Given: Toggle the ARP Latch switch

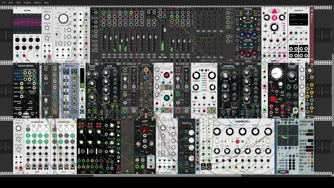Looking at the screenshot, I should tap(147, 151).
